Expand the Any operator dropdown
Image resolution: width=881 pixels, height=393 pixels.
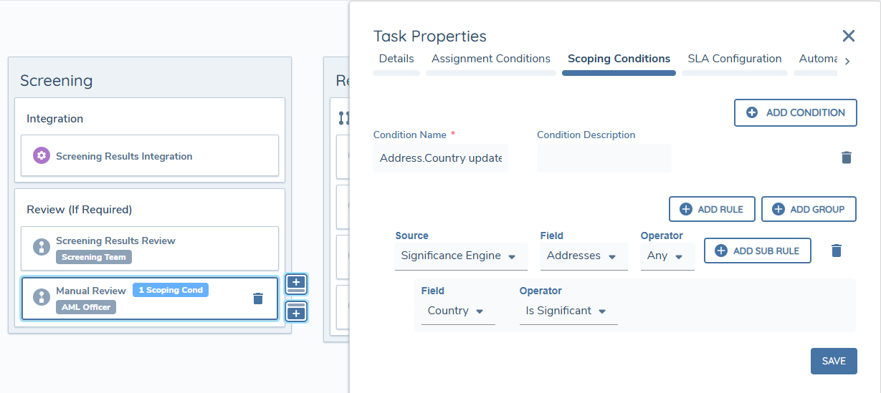[x=667, y=256]
